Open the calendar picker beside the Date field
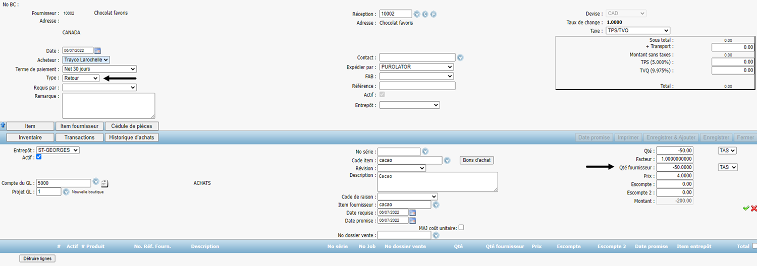This screenshot has height=266, width=757. (98, 50)
